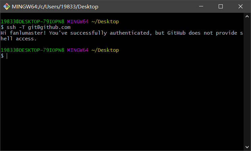
Task: Click the blinking cursor at the last prompt
Action: click(6, 56)
